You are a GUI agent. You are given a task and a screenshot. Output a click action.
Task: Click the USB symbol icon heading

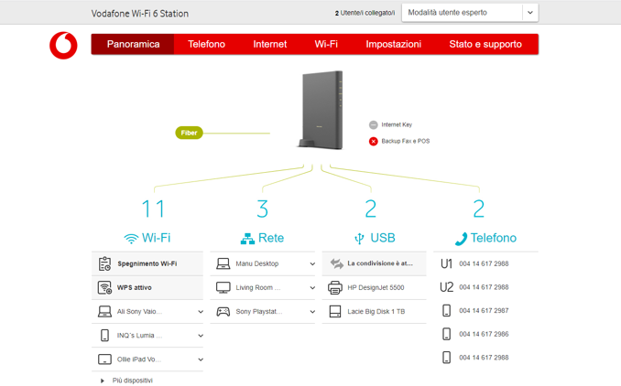[359, 239]
